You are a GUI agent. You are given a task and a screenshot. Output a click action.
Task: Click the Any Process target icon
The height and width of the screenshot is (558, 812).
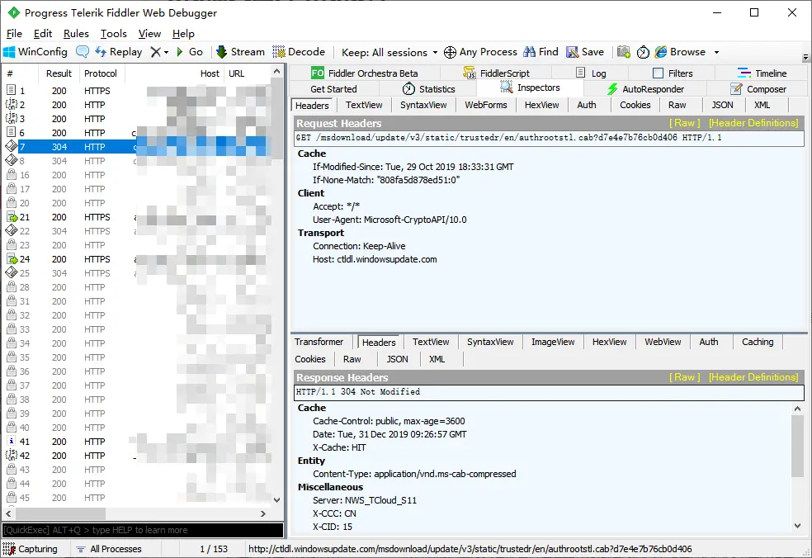(x=450, y=52)
